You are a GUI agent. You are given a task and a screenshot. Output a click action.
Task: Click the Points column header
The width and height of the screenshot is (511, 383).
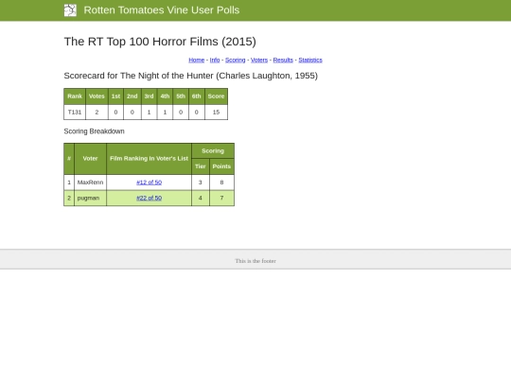pyautogui.click(x=221, y=166)
